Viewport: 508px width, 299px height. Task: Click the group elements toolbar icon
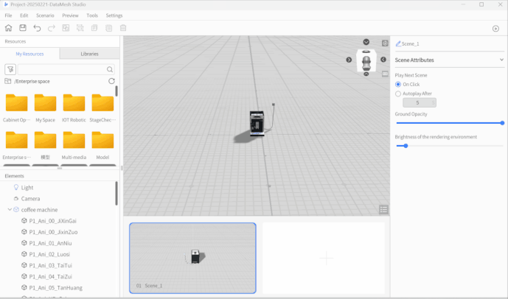66,28
